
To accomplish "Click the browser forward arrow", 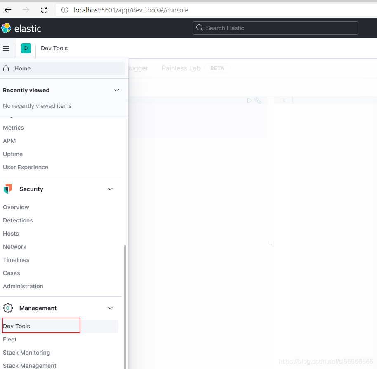I will pyautogui.click(x=26, y=10).
